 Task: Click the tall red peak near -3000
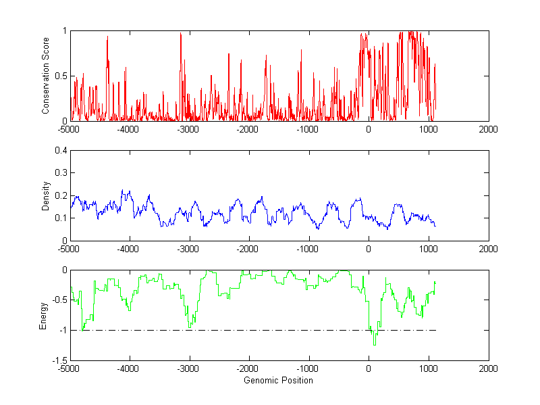pos(181,35)
